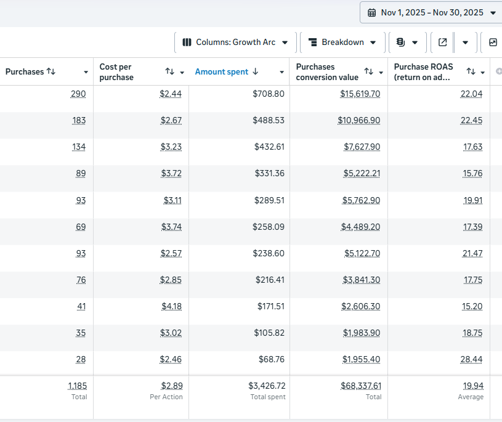Click the reports stack icon
Screen dimensions: 502x422
pos(400,43)
